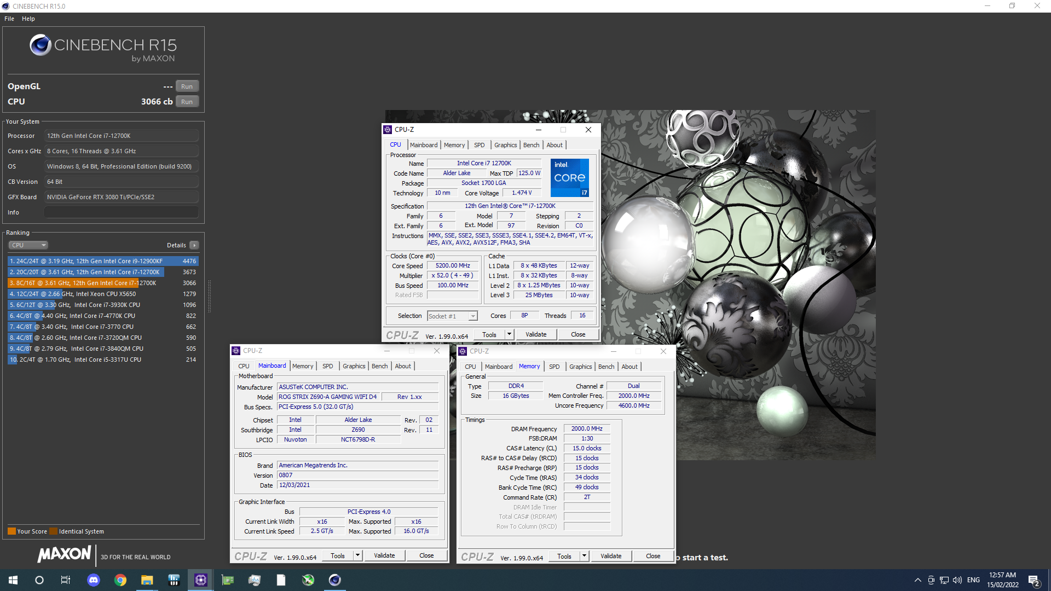Open SPD tab in Mainboard CPU-Z window

click(x=328, y=366)
